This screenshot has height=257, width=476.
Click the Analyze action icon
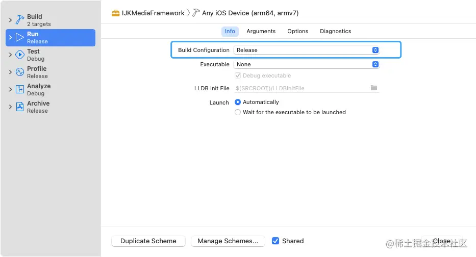coord(20,89)
